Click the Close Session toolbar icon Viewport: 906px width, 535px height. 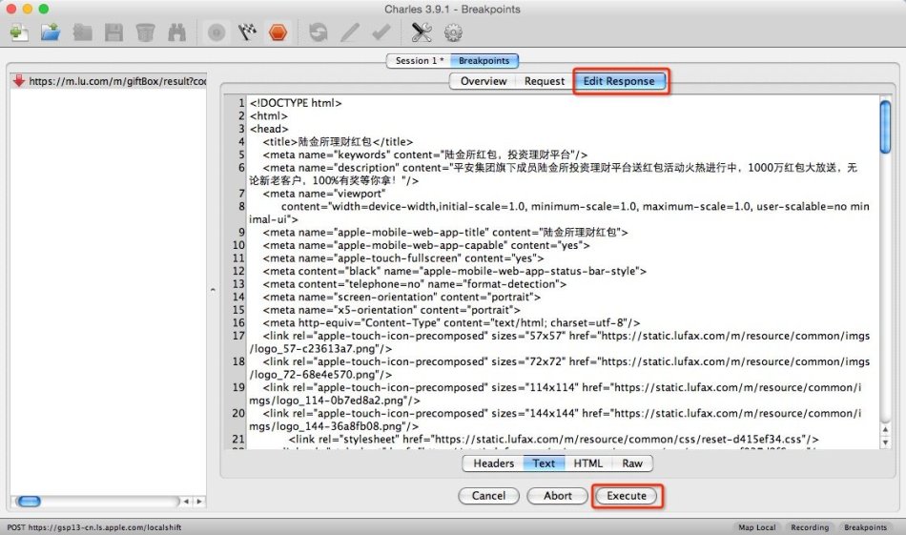click(83, 32)
